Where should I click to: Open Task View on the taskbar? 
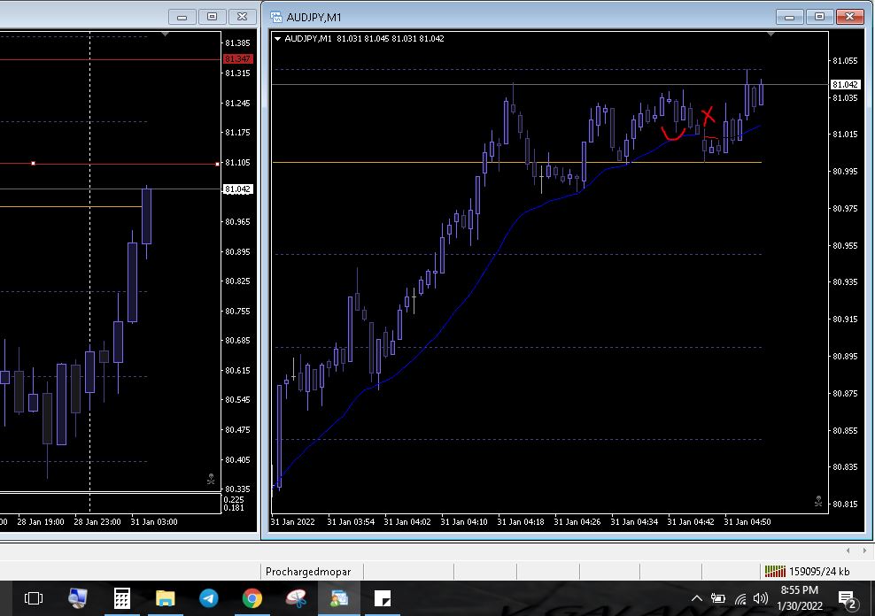coord(33,598)
